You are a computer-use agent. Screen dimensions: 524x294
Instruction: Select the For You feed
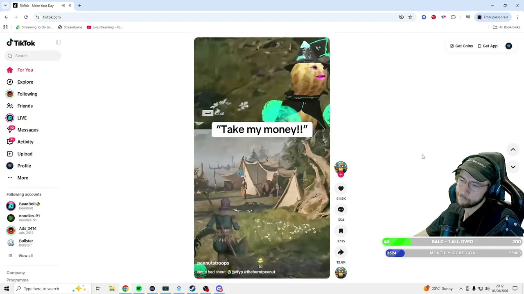[x=20, y=70]
